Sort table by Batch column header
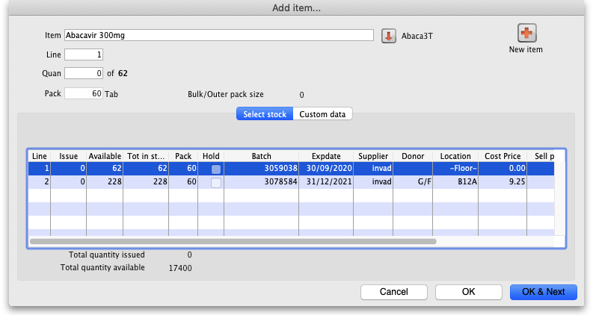The width and height of the screenshot is (593, 315). [x=261, y=156]
